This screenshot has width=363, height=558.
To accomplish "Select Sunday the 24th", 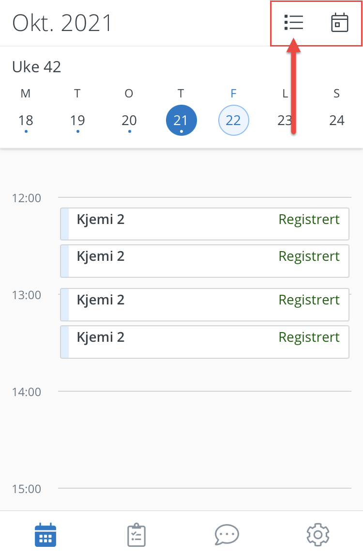I will [x=337, y=120].
